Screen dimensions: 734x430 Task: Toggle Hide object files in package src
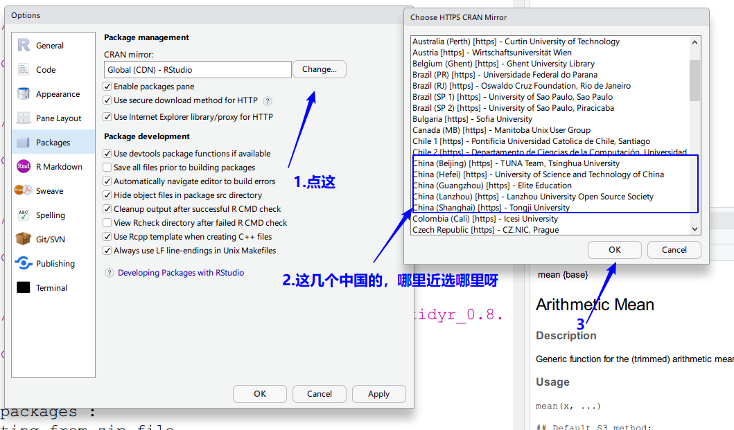(107, 195)
